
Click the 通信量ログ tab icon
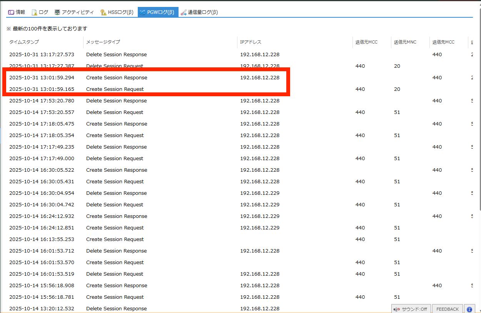[184, 12]
